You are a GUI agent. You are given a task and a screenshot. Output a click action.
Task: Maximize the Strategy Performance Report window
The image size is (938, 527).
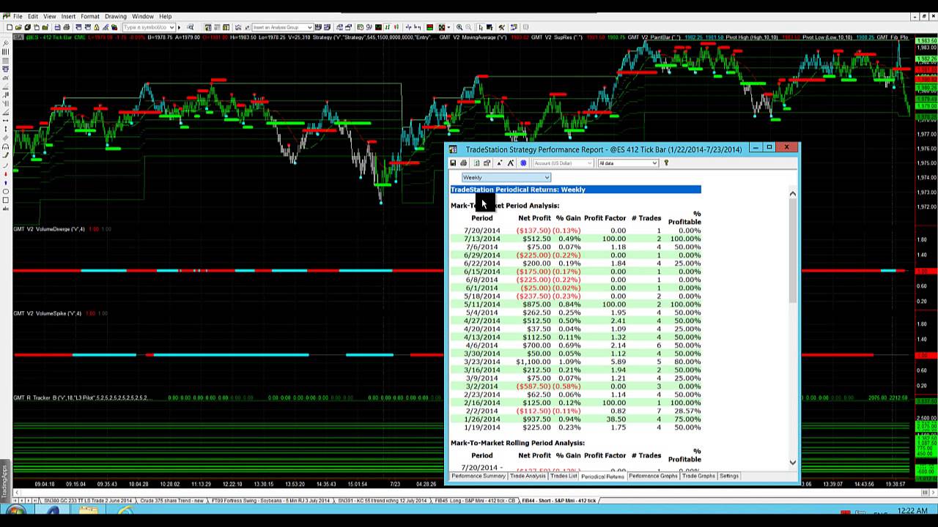coord(769,148)
